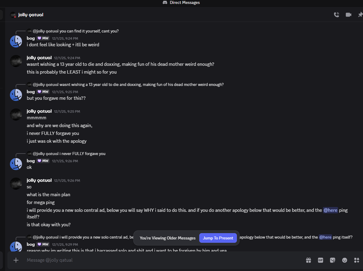
Task: Click jolly qatual's avatar at 9:25 PM
Action: tap(16, 114)
